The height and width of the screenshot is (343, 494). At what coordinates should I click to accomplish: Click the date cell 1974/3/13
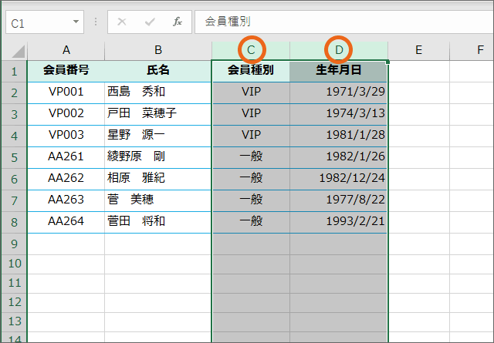point(339,115)
